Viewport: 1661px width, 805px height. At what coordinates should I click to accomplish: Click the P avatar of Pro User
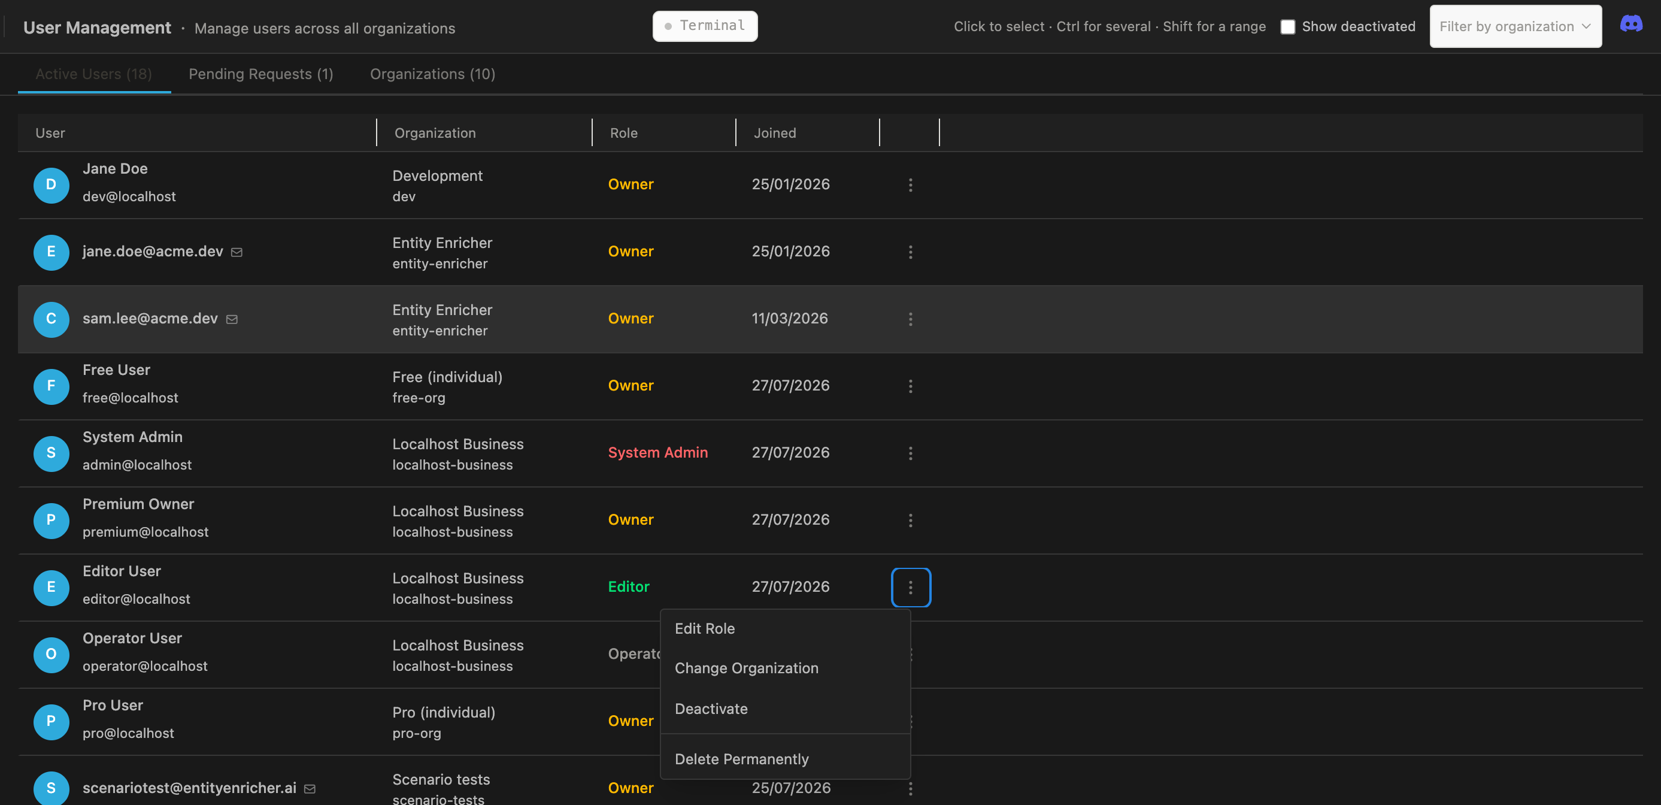pyautogui.click(x=51, y=722)
